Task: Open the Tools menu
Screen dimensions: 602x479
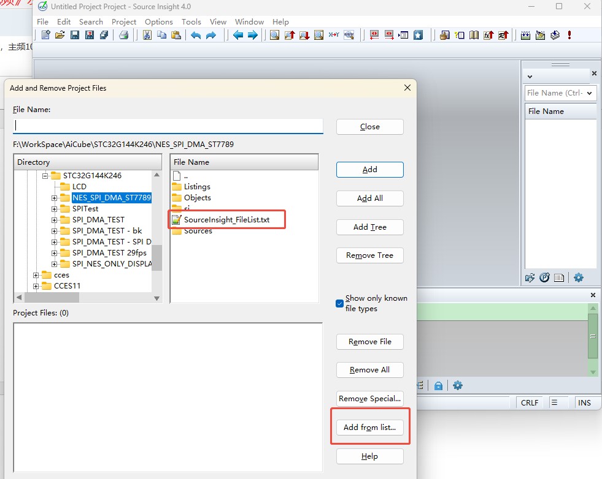Action: pos(191,22)
